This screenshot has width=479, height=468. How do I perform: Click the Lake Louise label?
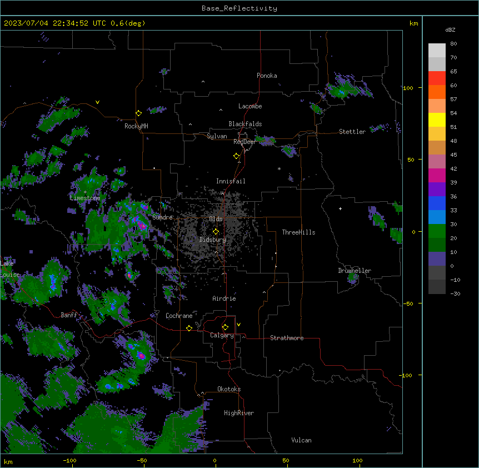9,269
